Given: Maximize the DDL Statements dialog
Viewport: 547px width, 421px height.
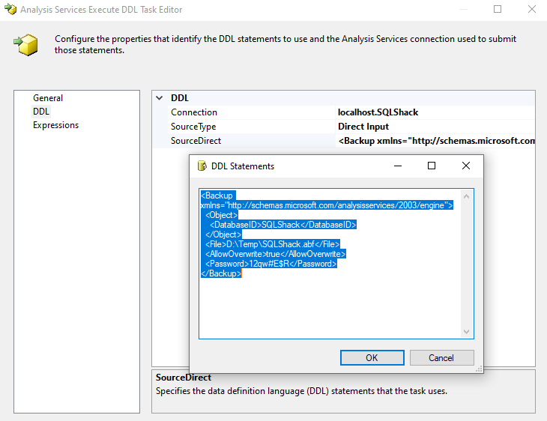Looking at the screenshot, I should [x=431, y=166].
